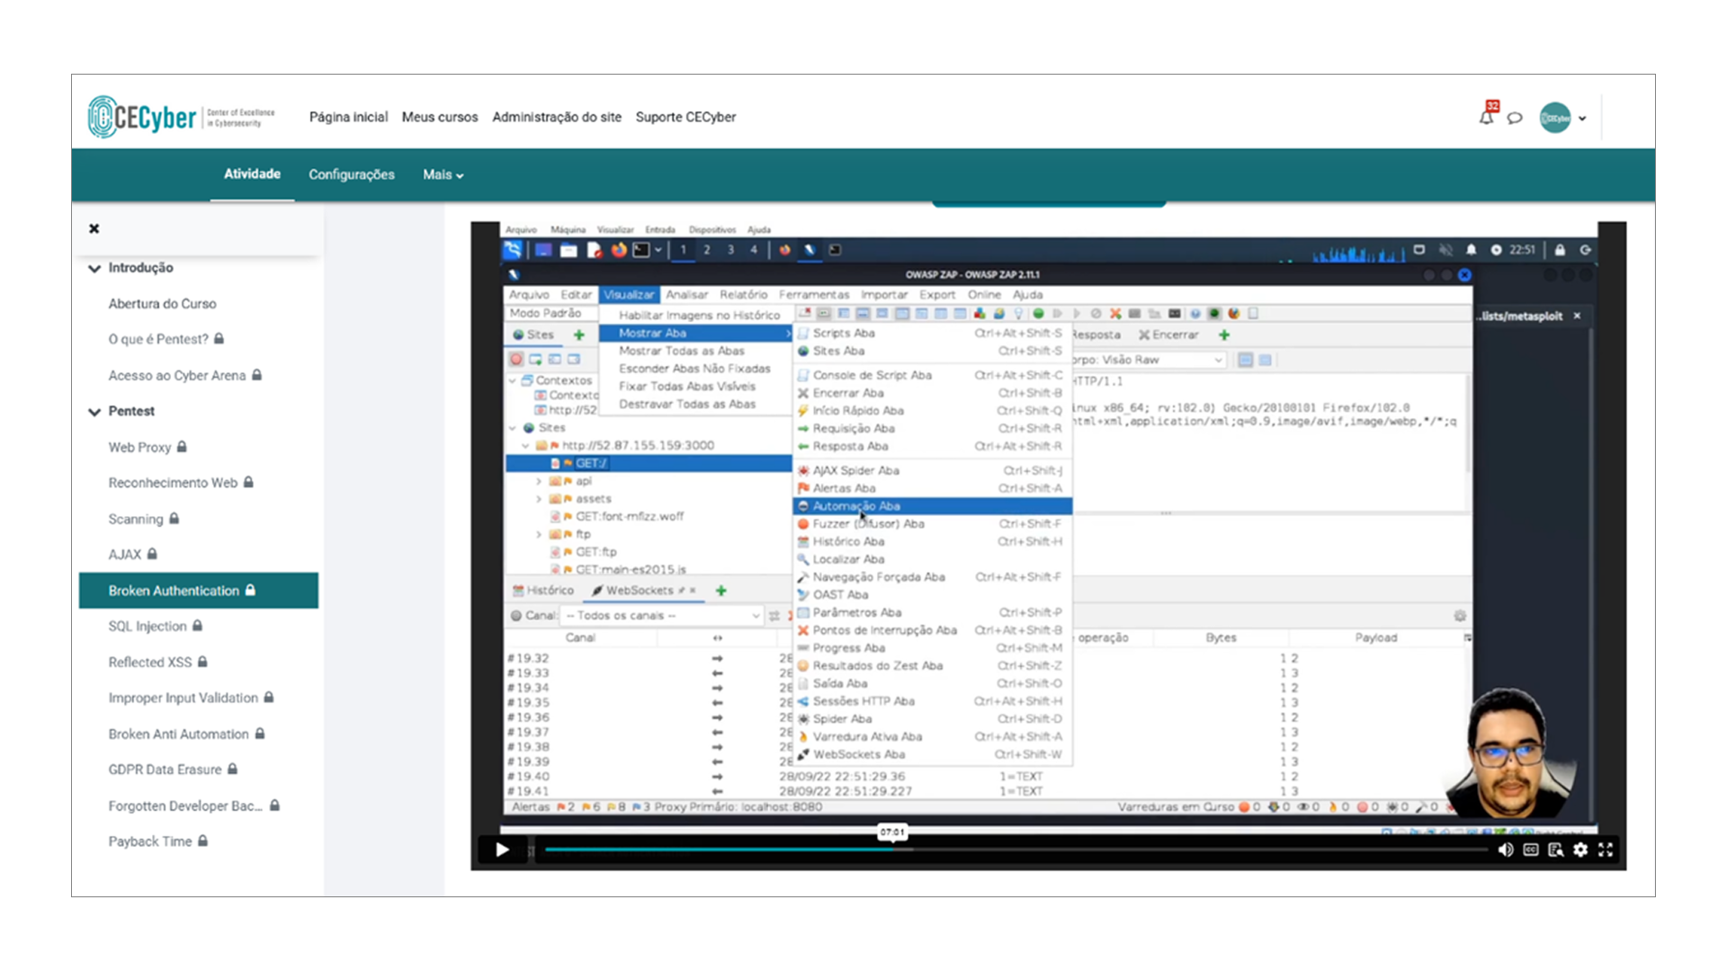This screenshot has height=971, width=1727.
Task: Switch to the Atividade tab
Action: click(x=252, y=174)
